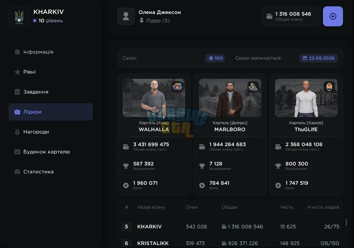This screenshot has width=354, height=248.
Task: Click the Назва клану column header
Action: [151, 207]
